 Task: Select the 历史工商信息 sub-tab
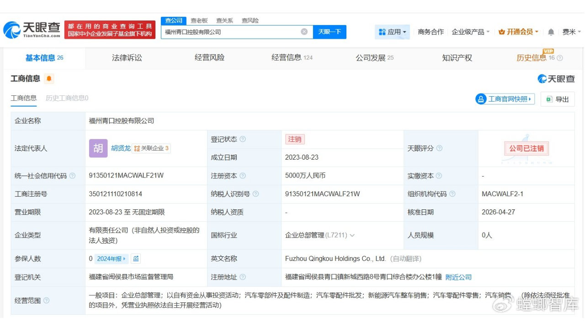coord(67,98)
